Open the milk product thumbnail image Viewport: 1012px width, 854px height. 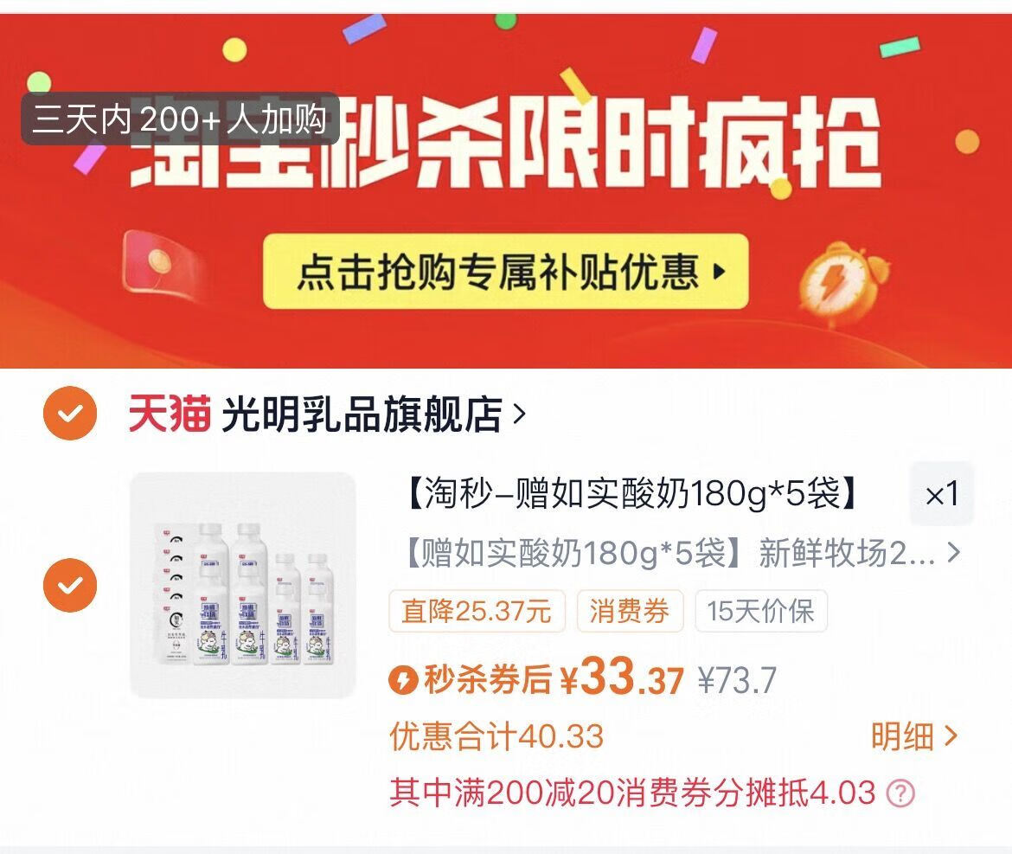(x=243, y=585)
